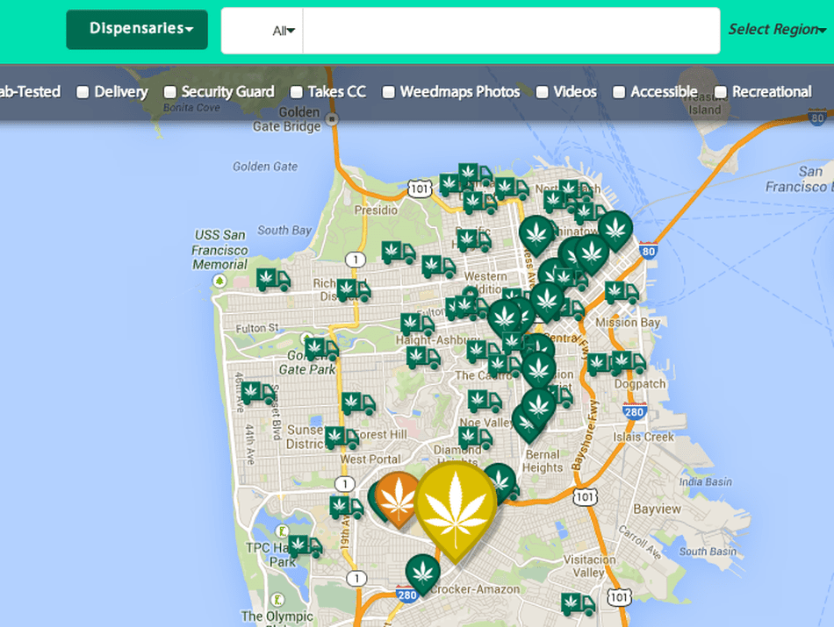This screenshot has width=834, height=627.
Task: Focus the search text field
Action: tap(511, 31)
